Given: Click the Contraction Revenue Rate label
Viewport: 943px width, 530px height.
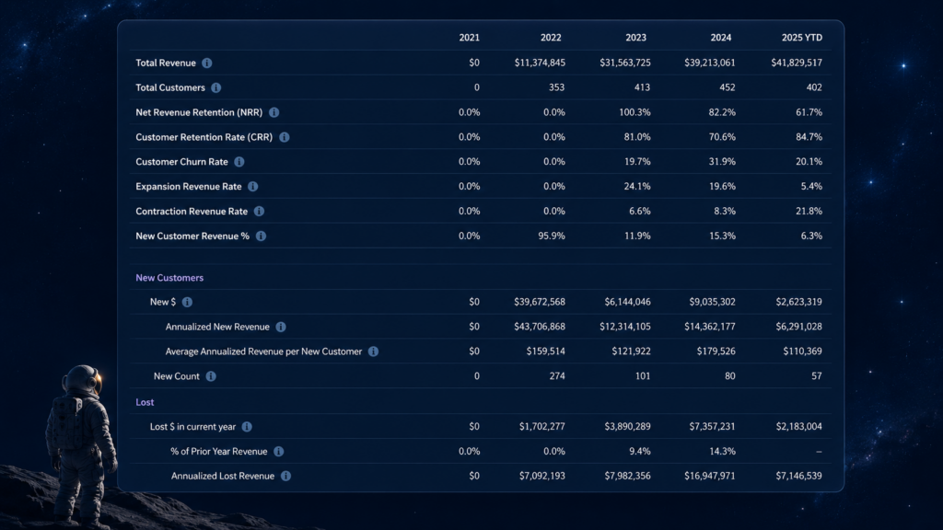Looking at the screenshot, I should pos(192,211).
